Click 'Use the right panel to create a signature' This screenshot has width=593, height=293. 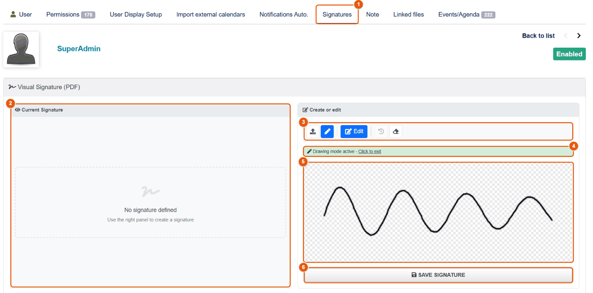coord(151,220)
